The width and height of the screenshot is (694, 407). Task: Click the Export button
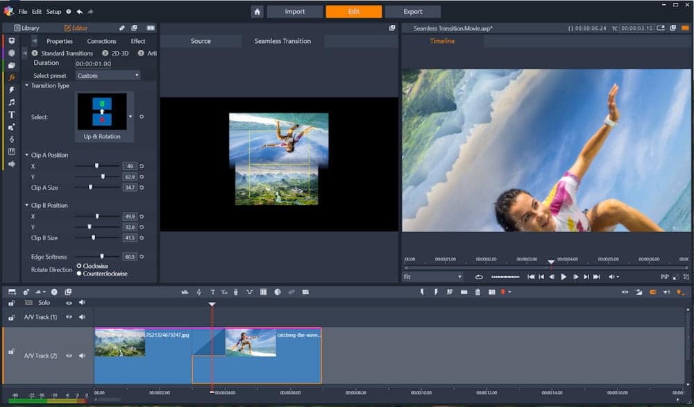(x=412, y=12)
